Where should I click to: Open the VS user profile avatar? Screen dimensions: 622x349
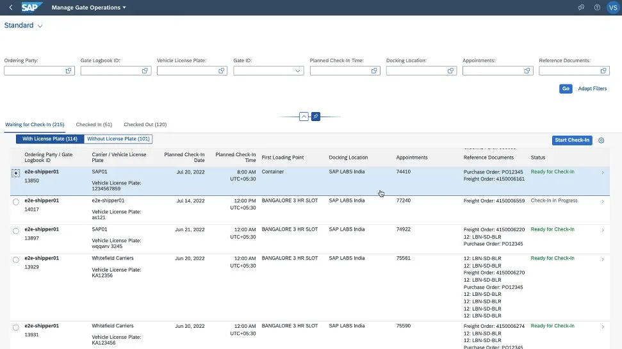point(612,8)
